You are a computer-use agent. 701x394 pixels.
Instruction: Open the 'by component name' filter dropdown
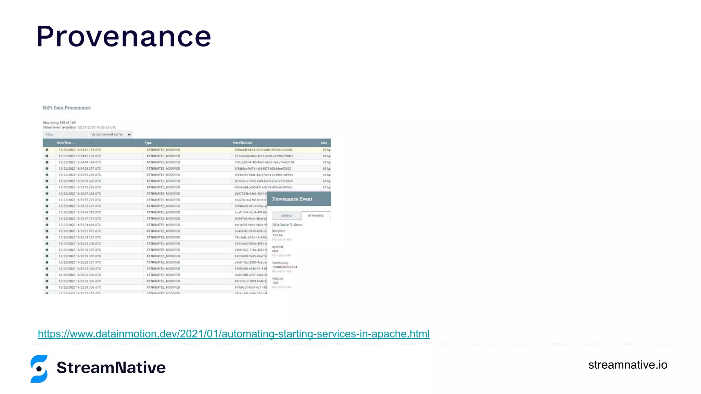click(x=111, y=134)
